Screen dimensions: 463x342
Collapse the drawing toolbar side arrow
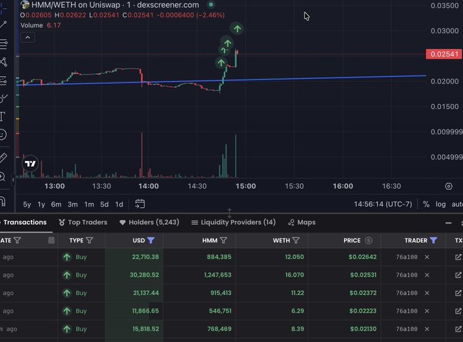point(13,180)
